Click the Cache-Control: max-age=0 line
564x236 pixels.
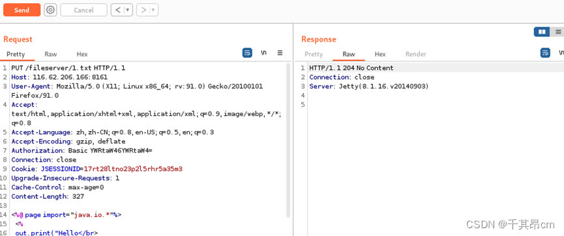57,187
